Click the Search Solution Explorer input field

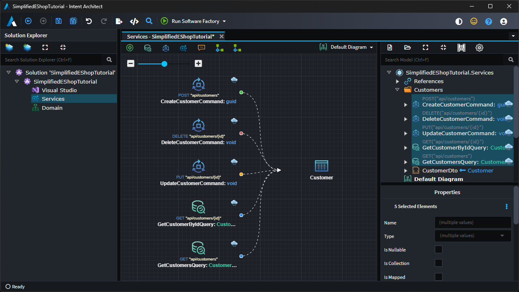[52, 60]
